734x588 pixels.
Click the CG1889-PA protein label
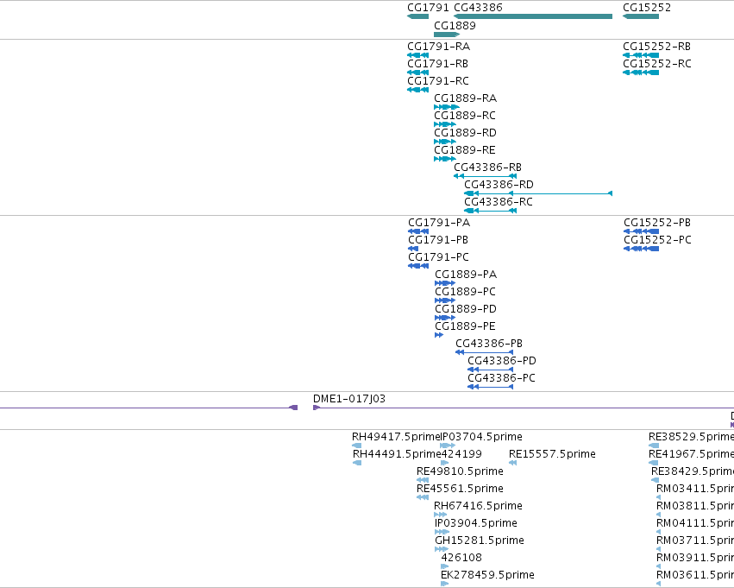[x=466, y=275]
